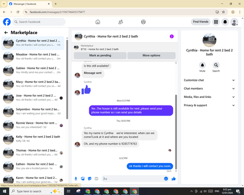Click the conversation list scrollbar
Screen dimensions: 244x195
[67, 79]
